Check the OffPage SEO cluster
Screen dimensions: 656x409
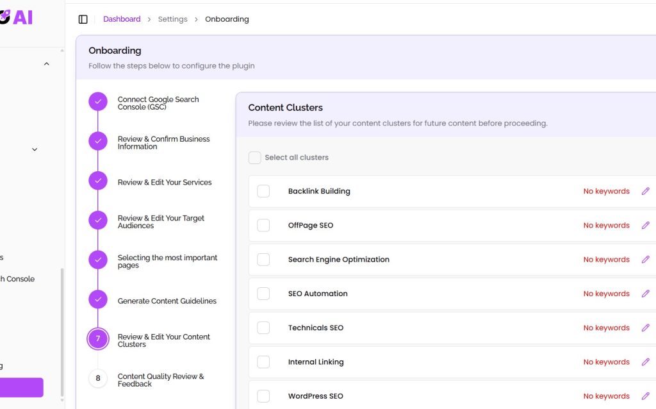click(x=263, y=225)
